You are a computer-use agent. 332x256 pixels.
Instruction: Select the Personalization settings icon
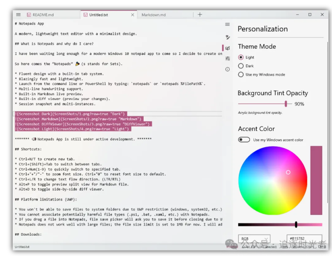pyautogui.click(x=228, y=48)
